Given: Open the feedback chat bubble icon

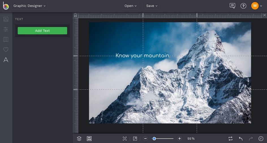Looking at the screenshot, I should (x=232, y=6).
